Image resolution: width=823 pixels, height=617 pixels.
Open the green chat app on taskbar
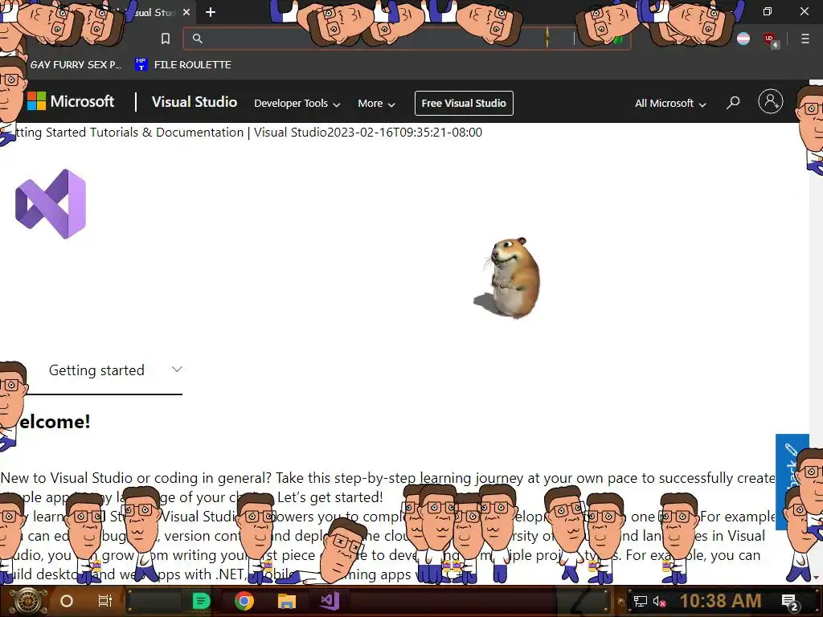[201, 601]
